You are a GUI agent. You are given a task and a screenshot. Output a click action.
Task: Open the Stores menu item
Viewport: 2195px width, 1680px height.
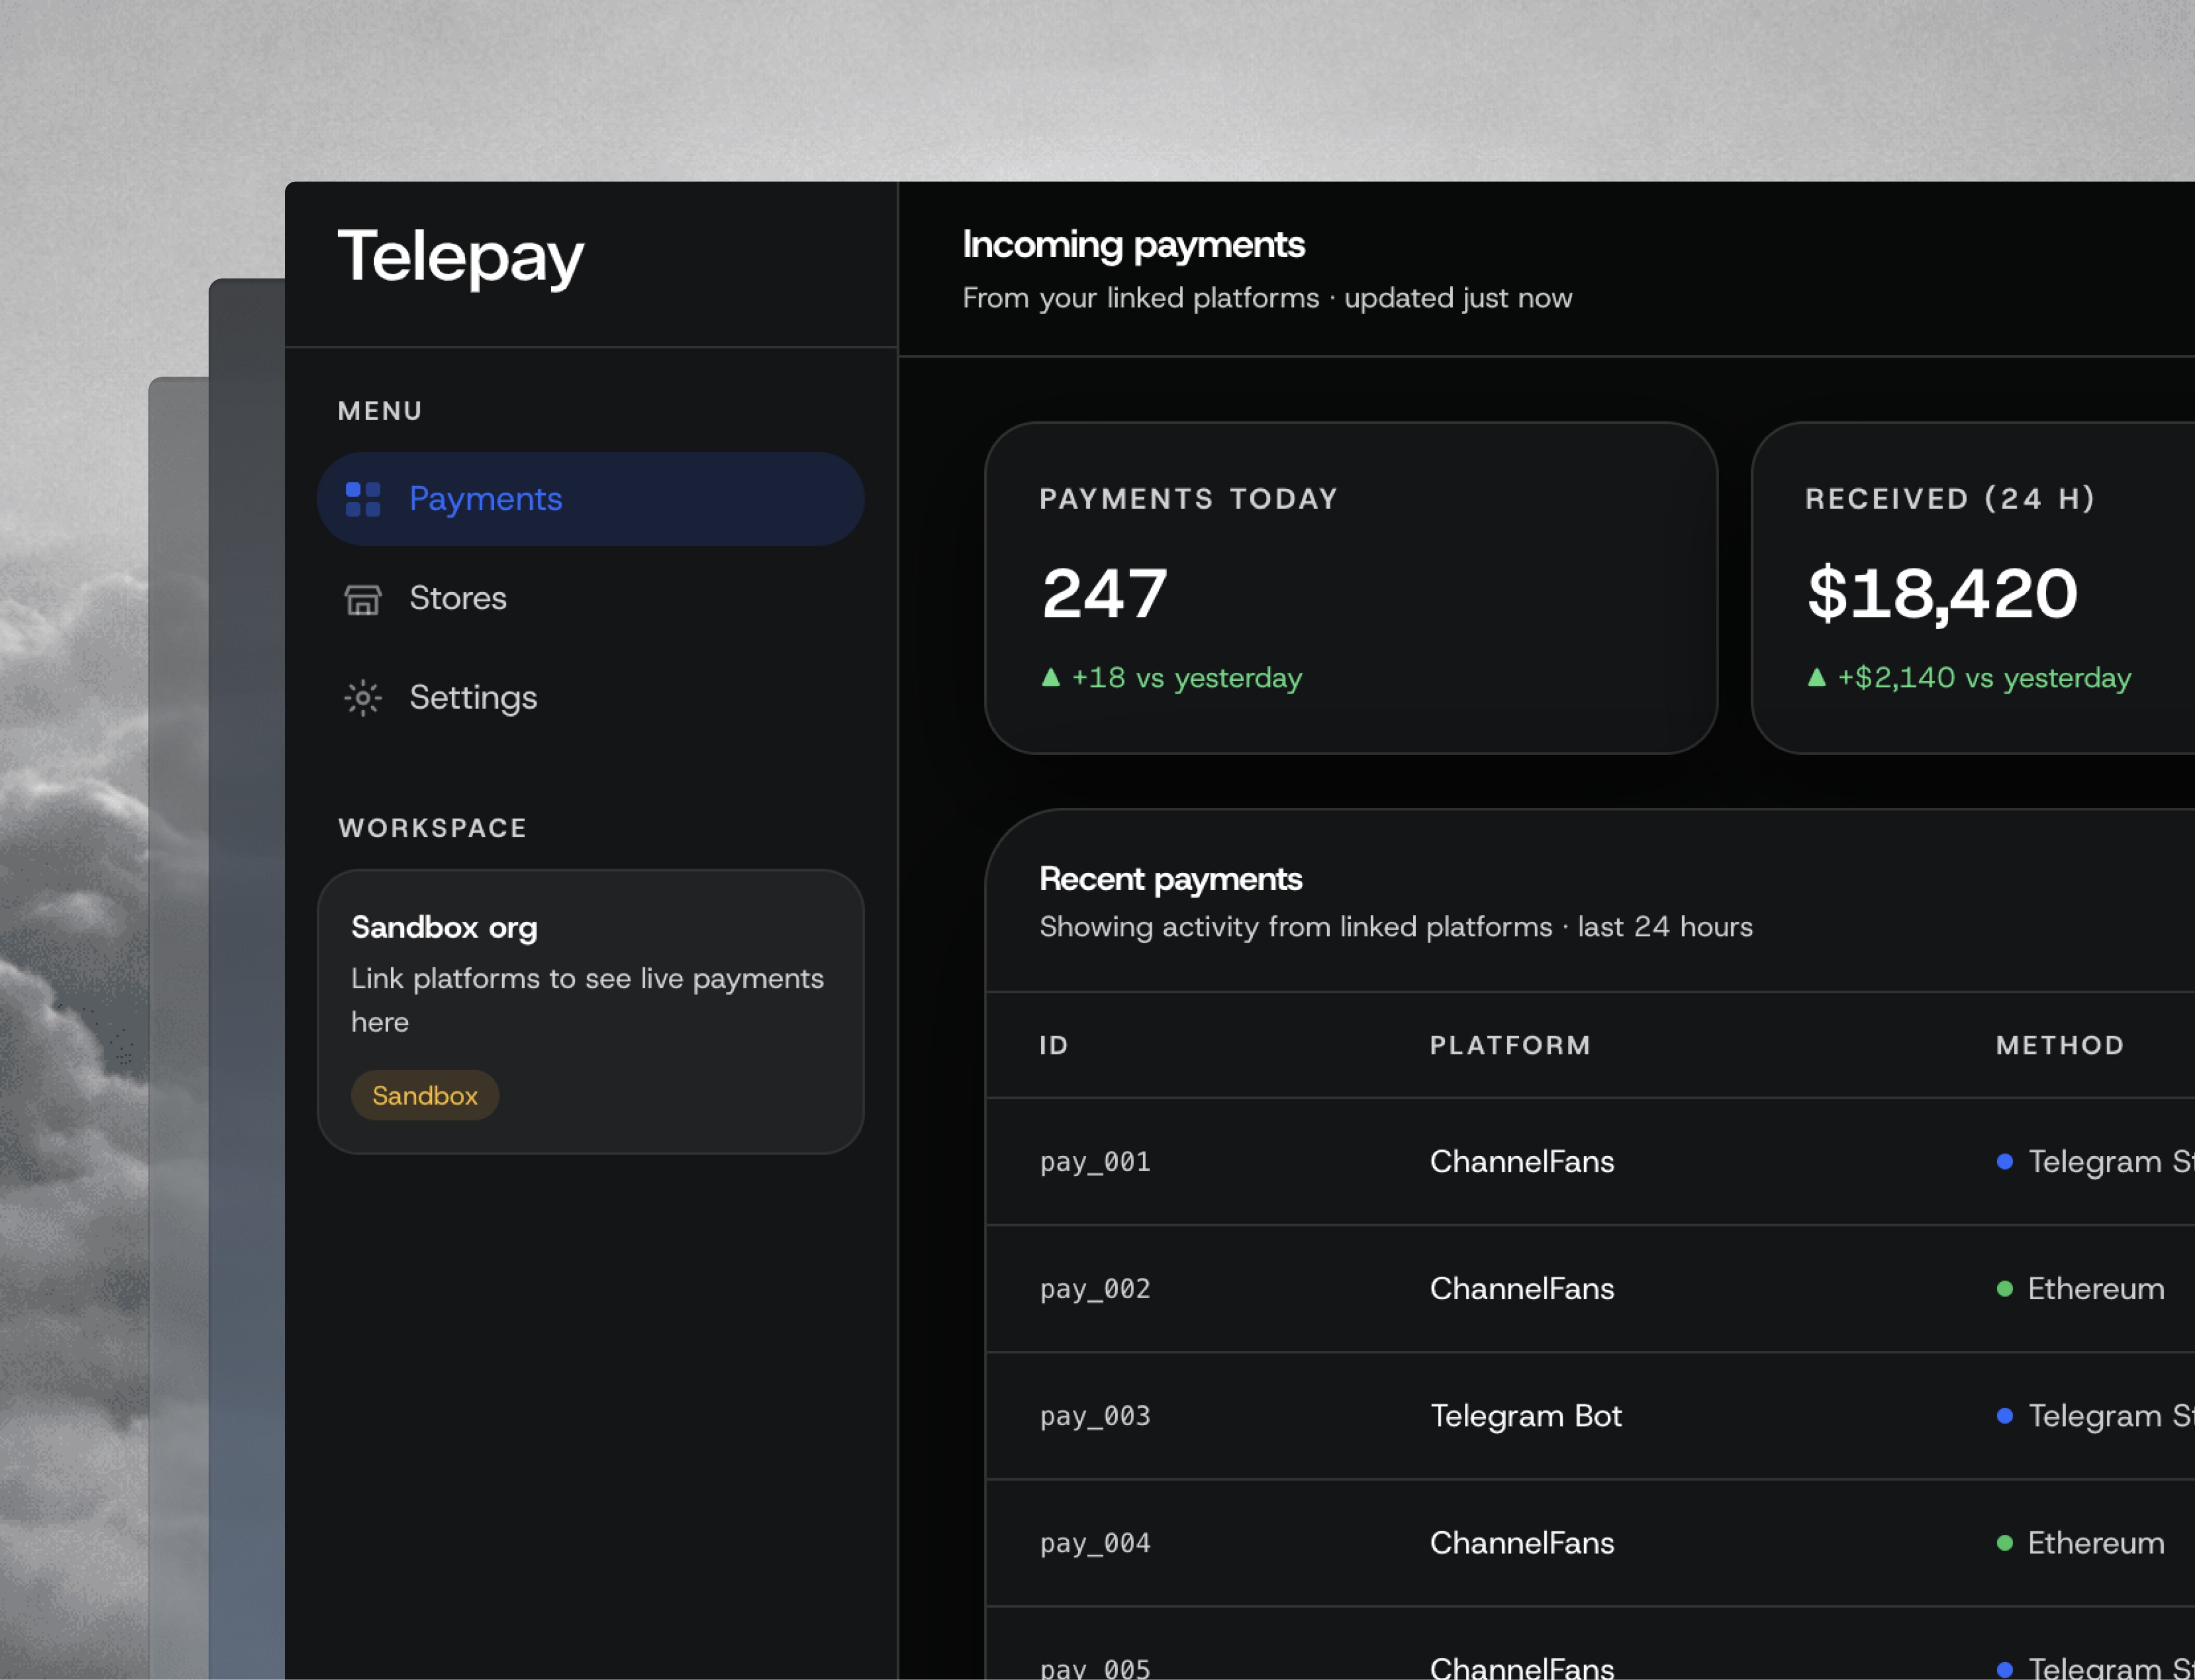coord(458,598)
